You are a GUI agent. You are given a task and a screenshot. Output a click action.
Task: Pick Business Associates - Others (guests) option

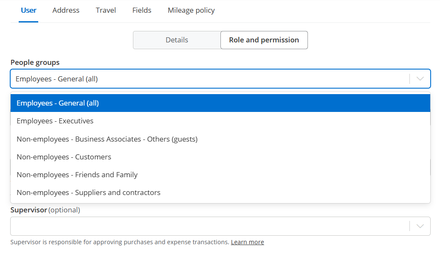click(107, 139)
